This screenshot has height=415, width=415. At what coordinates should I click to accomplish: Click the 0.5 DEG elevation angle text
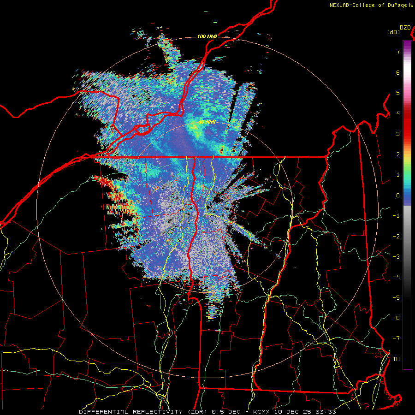[x=226, y=412]
